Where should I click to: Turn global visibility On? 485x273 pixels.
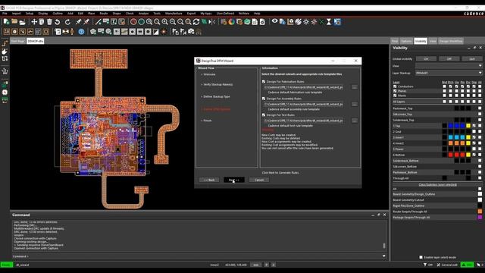[426, 59]
